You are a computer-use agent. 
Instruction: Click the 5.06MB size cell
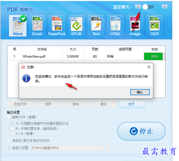[x=73, y=56]
